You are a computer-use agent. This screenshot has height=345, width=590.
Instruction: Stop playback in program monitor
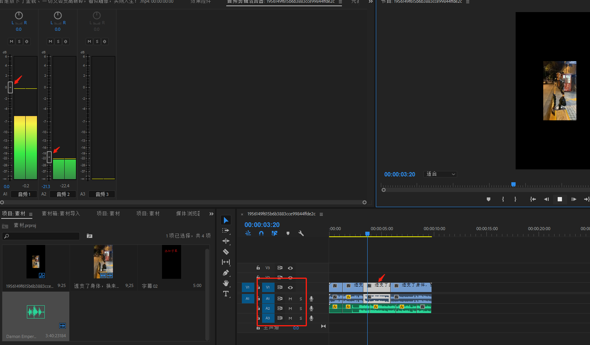pyautogui.click(x=560, y=199)
